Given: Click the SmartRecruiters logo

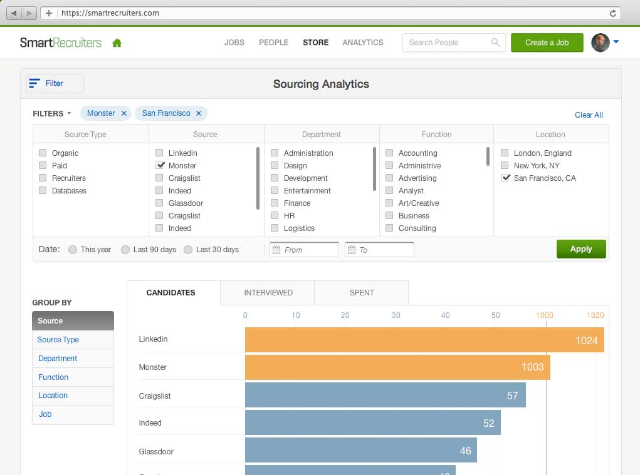Looking at the screenshot, I should point(60,43).
